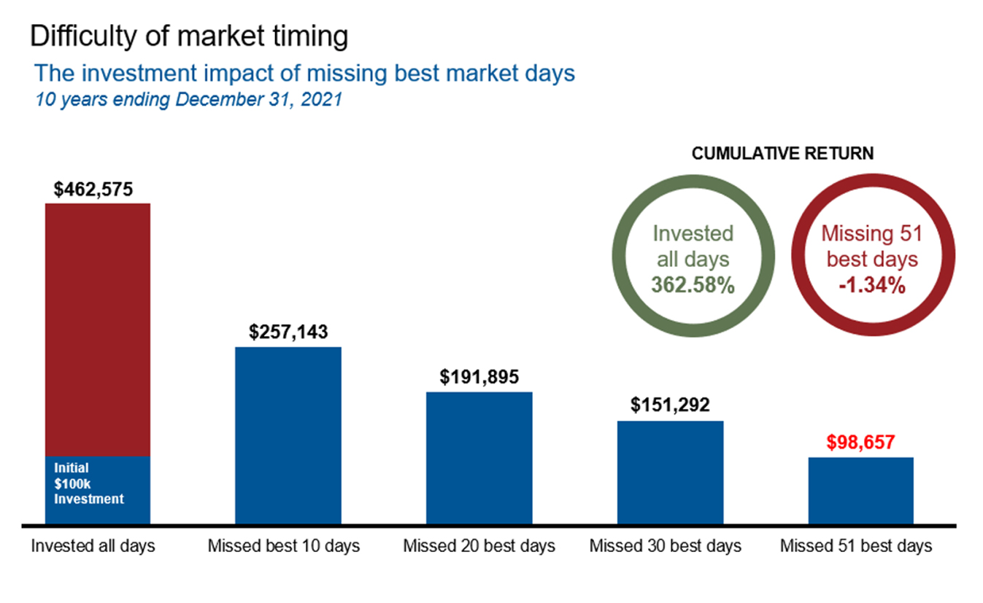Select the blue subtitle about missing best market days
The image size is (983, 603).
point(305,73)
